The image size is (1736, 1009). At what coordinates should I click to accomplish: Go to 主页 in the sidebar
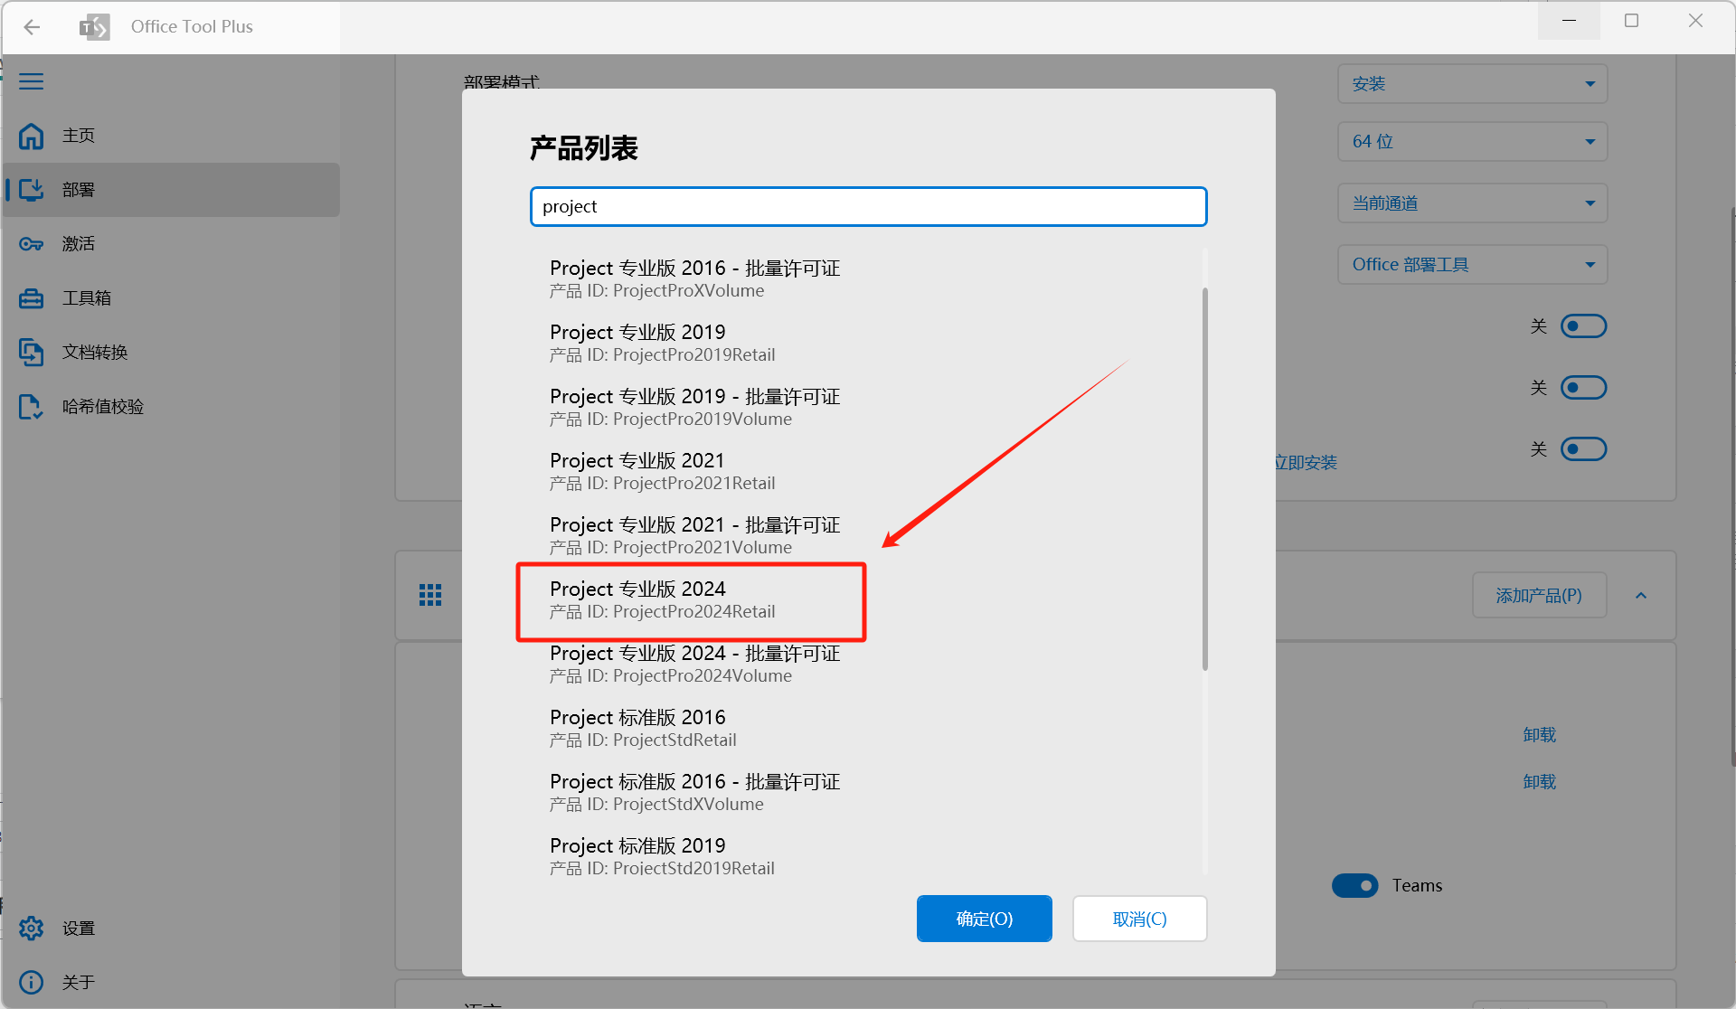point(172,136)
